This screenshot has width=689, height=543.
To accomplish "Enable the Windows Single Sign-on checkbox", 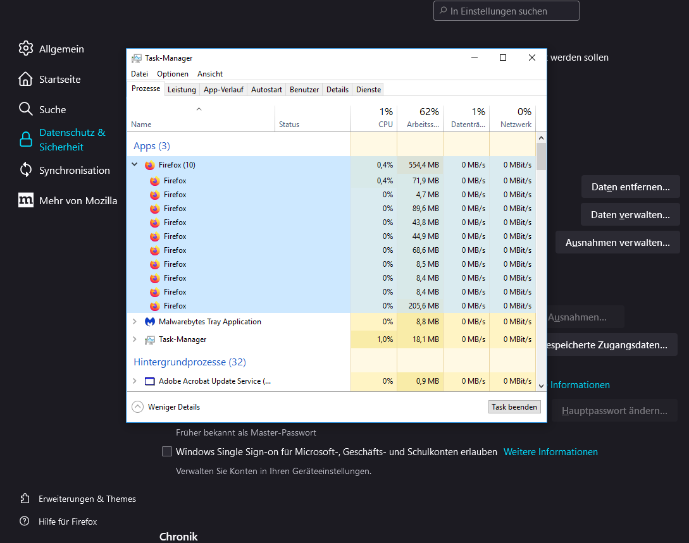I will (x=167, y=451).
